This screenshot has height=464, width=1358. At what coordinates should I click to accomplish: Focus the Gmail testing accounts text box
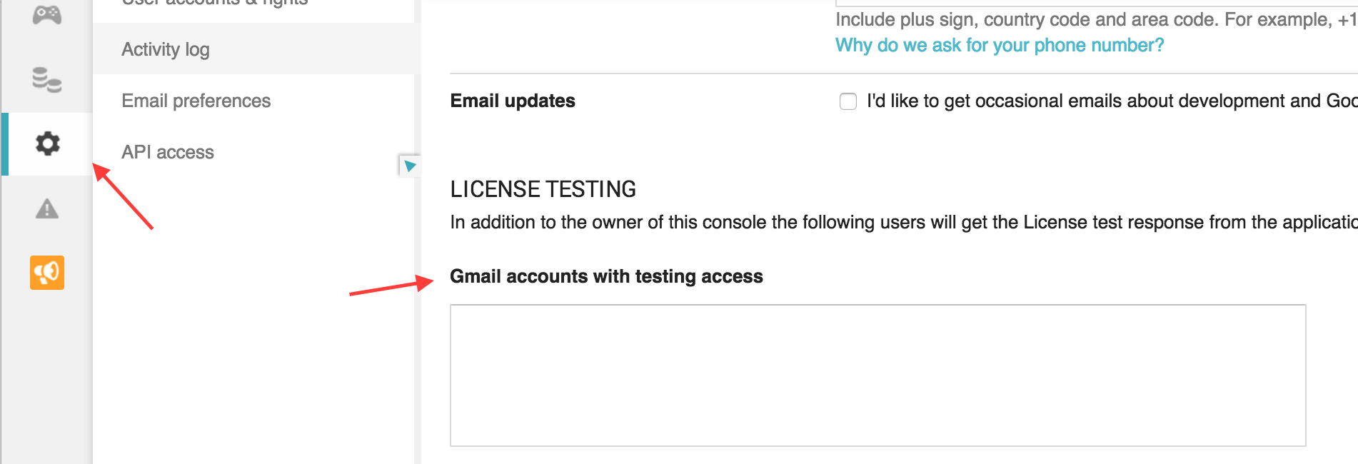tap(878, 375)
